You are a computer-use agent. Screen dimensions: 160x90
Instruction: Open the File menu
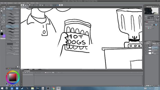coord(2,3)
